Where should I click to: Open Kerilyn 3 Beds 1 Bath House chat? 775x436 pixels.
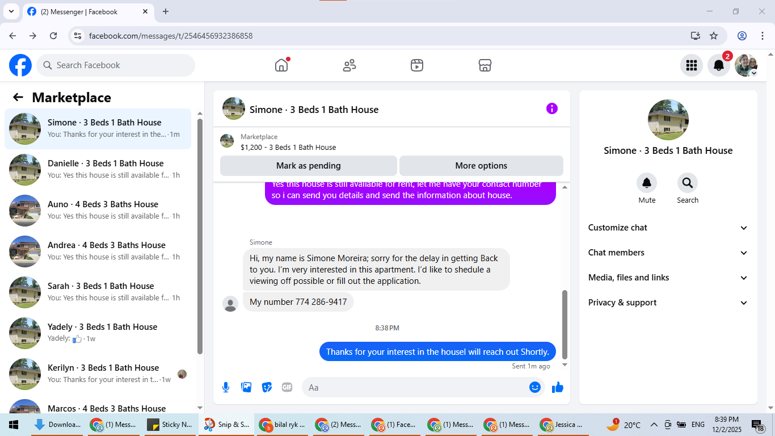(98, 374)
